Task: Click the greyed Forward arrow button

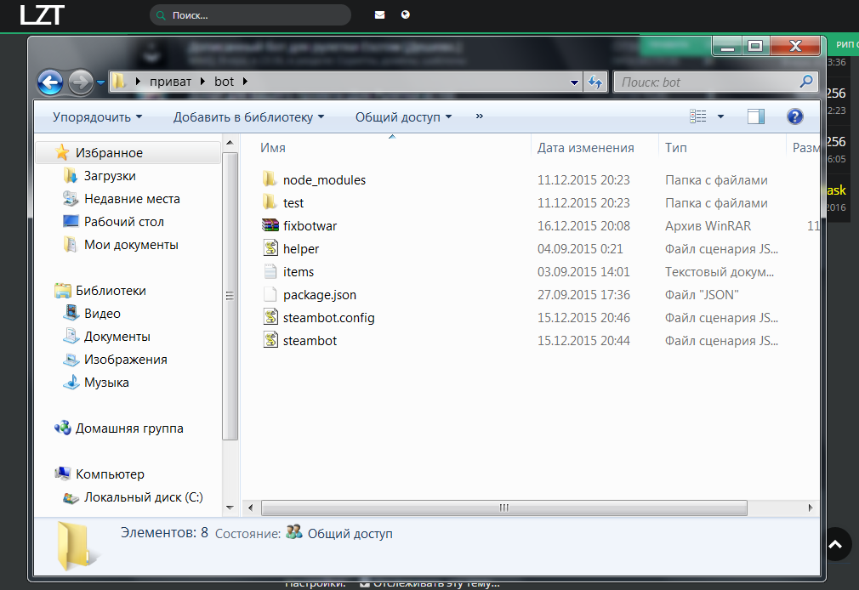Action: pos(81,82)
